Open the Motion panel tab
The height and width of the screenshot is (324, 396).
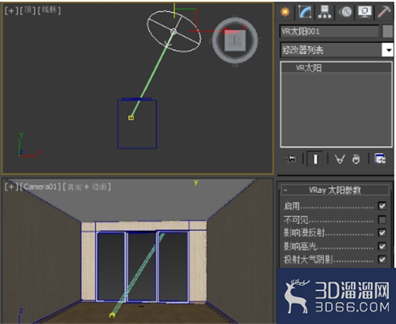[x=345, y=12]
